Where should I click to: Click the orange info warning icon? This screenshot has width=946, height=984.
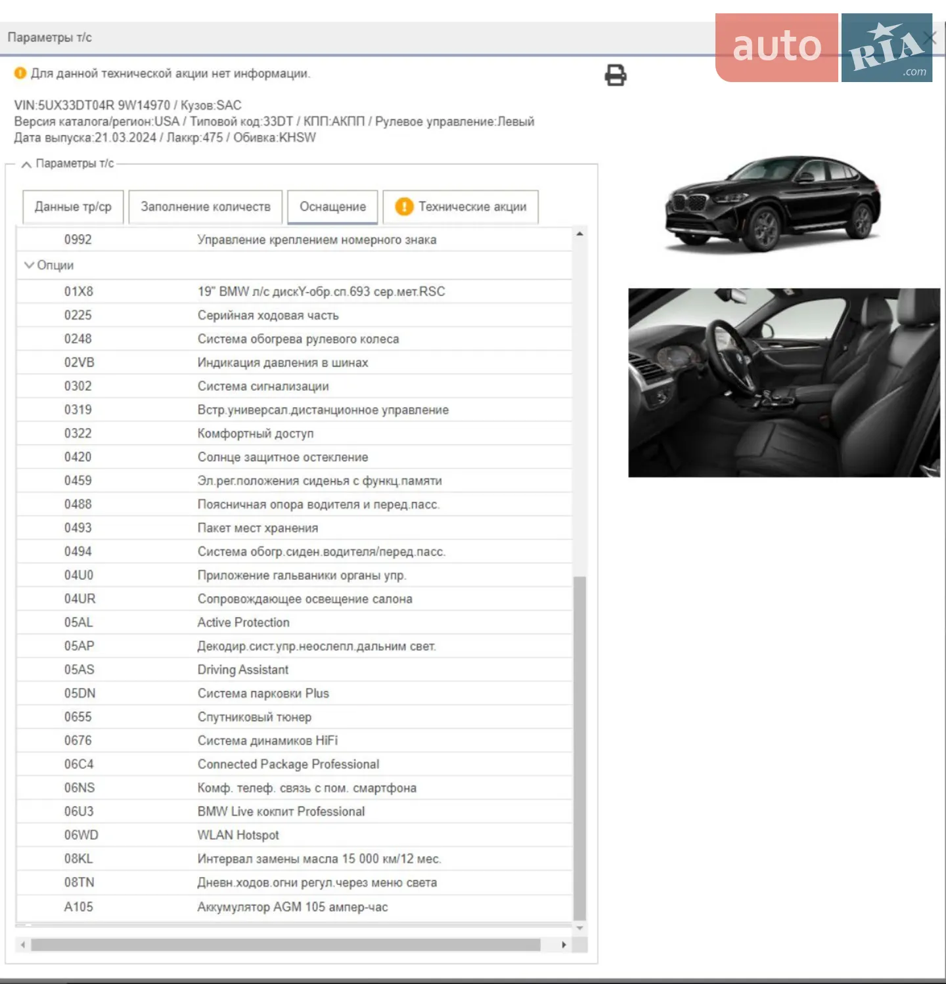[20, 74]
